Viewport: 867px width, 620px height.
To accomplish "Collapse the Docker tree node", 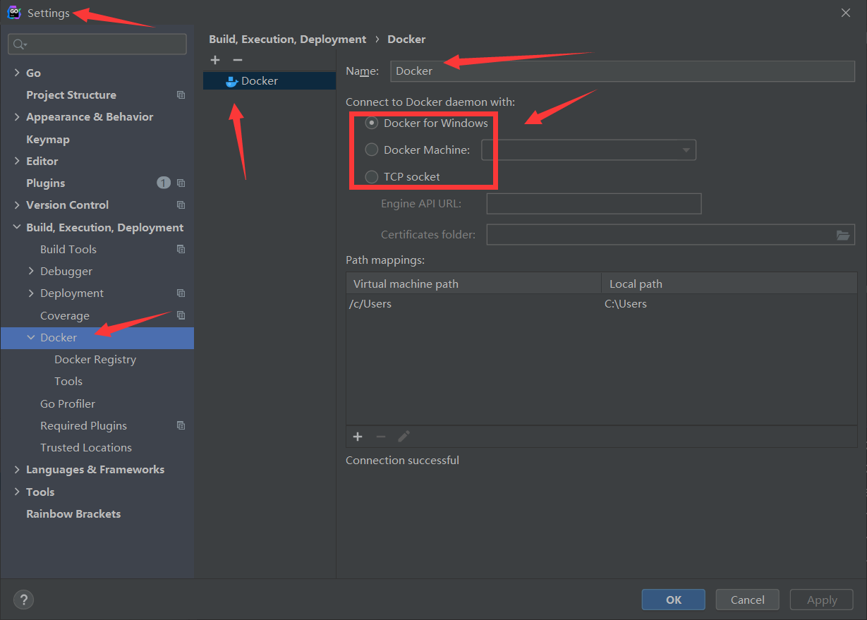I will 31,337.
